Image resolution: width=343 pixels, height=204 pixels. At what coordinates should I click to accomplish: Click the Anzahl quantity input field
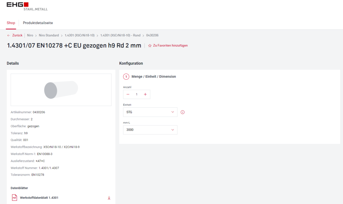click(x=137, y=94)
